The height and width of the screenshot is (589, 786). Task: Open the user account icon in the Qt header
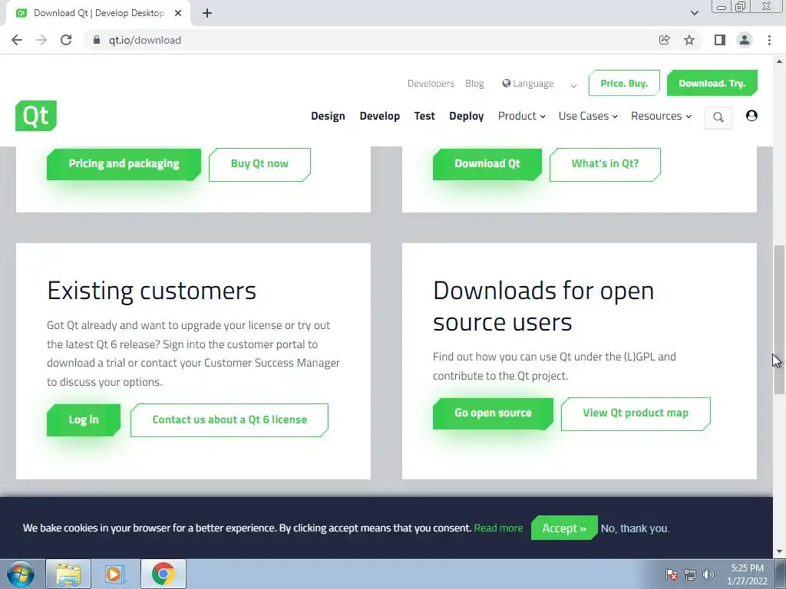pos(751,116)
